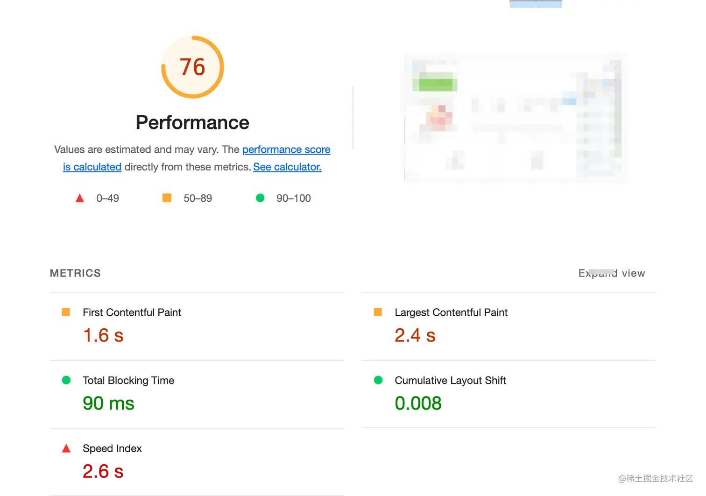The image size is (706, 496).
Task: Click the orange square beside First Contentful Paint
Action: click(66, 312)
